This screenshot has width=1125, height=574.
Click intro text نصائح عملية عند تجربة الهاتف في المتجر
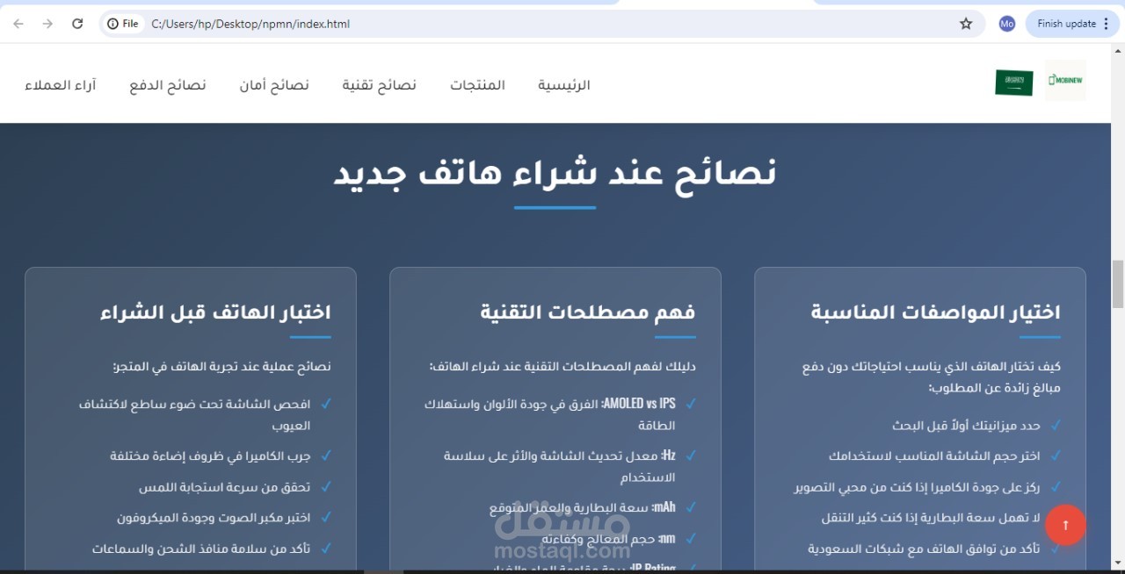click(222, 367)
